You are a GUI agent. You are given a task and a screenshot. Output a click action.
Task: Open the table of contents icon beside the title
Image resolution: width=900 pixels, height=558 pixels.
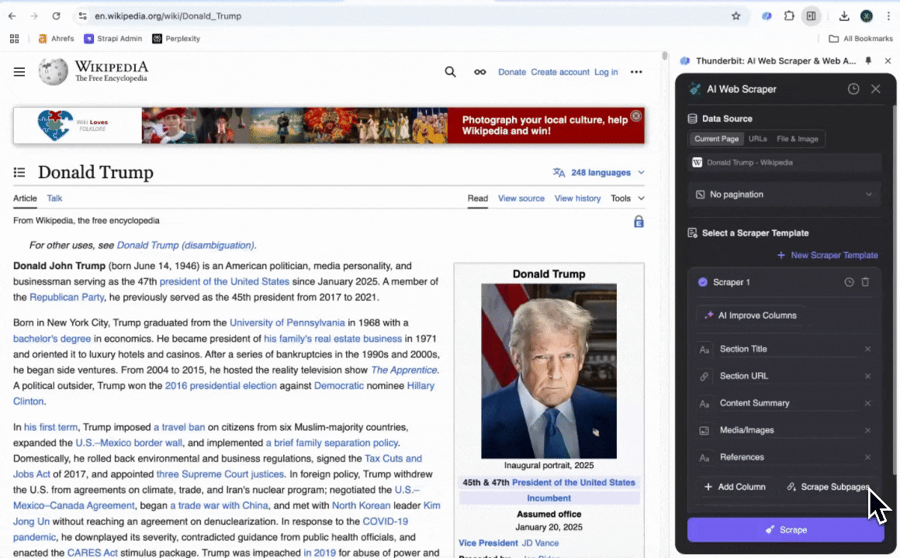tap(19, 172)
